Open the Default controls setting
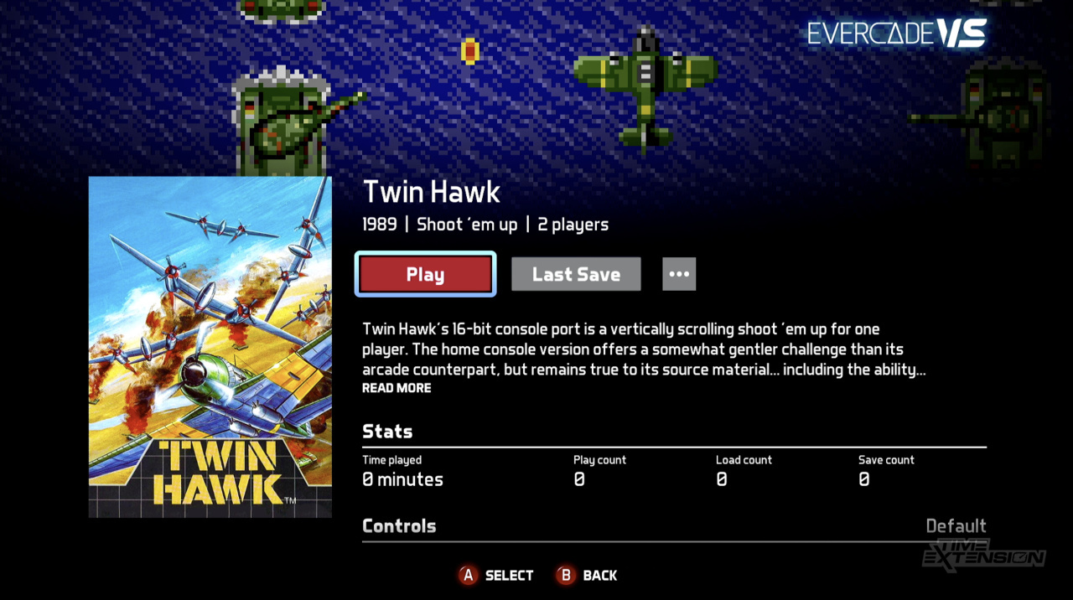 [956, 526]
